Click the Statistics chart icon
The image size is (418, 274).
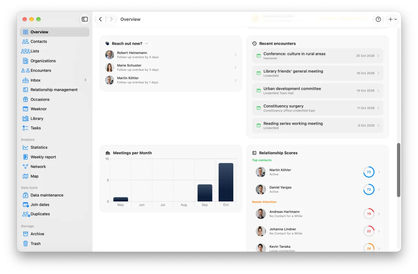(x=25, y=147)
